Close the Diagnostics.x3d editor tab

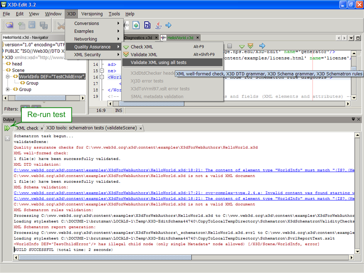[x=156, y=37]
